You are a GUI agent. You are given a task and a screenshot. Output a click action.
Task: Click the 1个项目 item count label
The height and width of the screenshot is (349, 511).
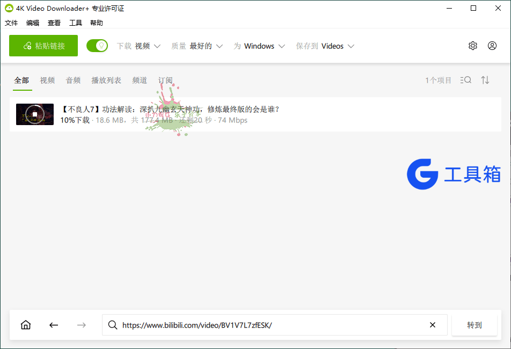point(439,80)
